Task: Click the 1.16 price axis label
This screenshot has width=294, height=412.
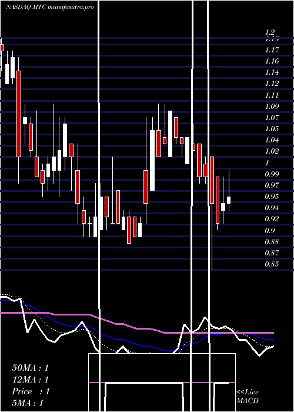Action: [x=272, y=61]
